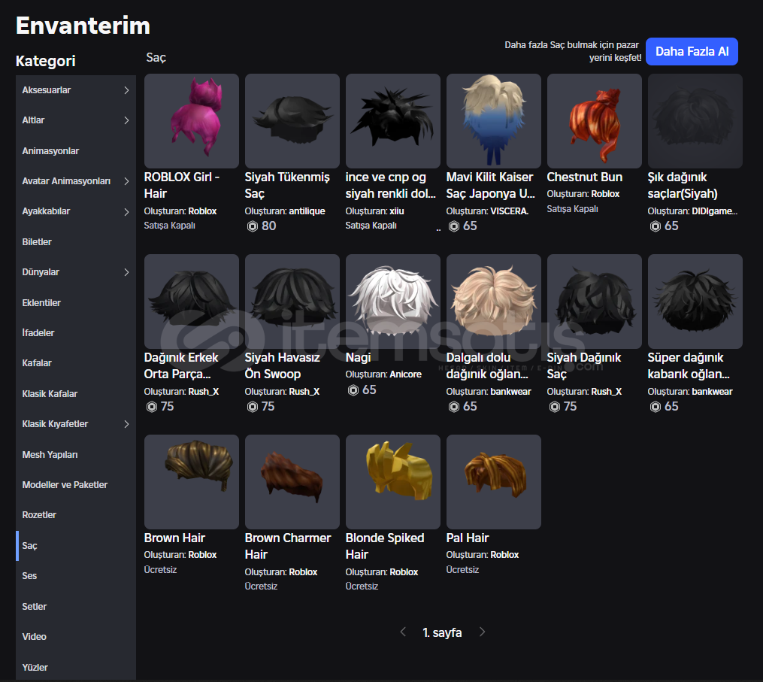Click the Ücretsiz label under Pal Hair
This screenshot has height=682, width=763.
[x=462, y=569]
